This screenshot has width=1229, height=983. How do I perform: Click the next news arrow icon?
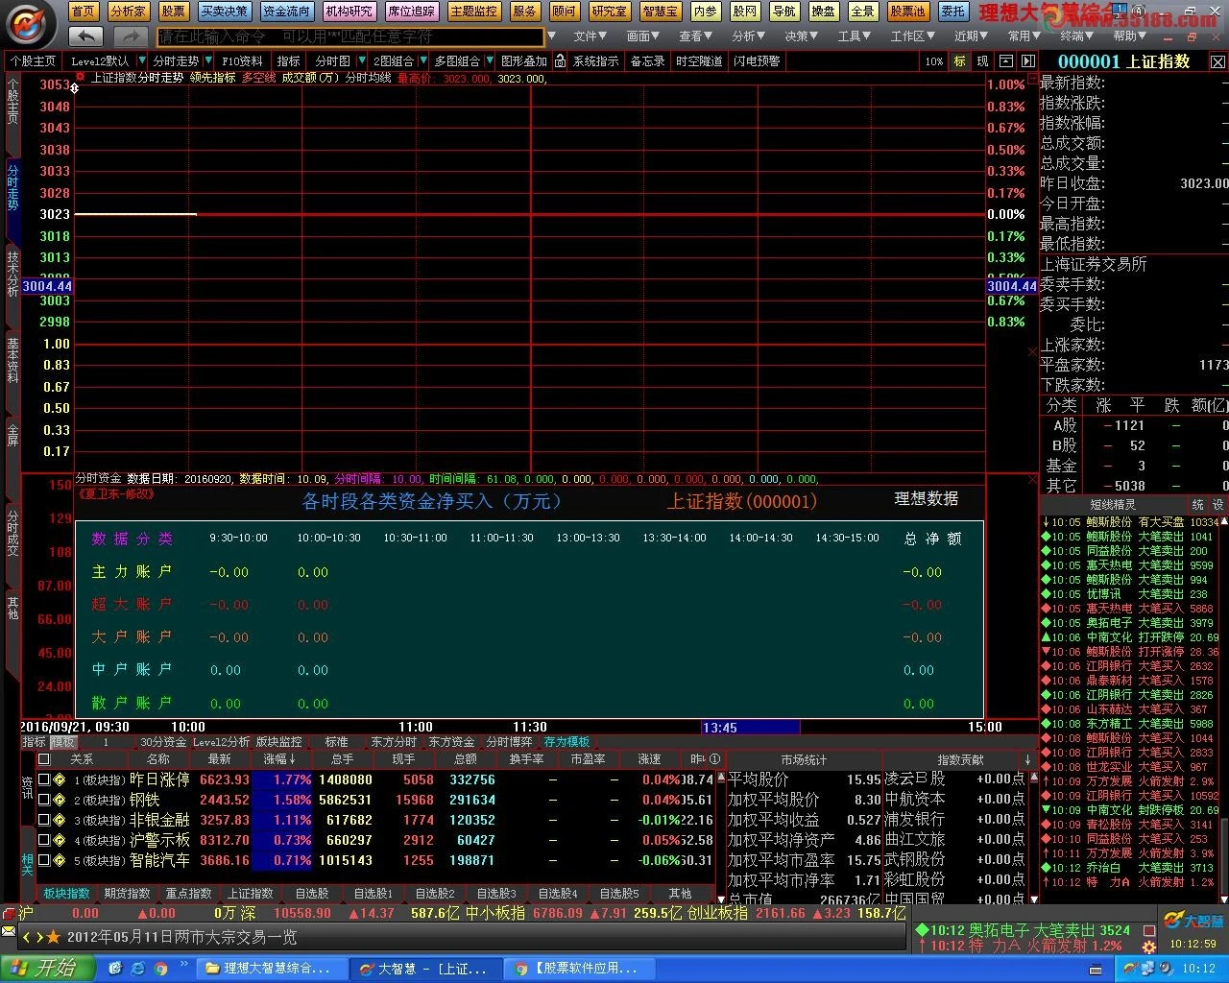[x=38, y=937]
